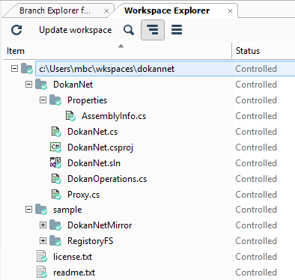Image resolution: width=295 pixels, height=280 pixels.
Task: Click the Proxy.cs file icon
Action: point(56,195)
